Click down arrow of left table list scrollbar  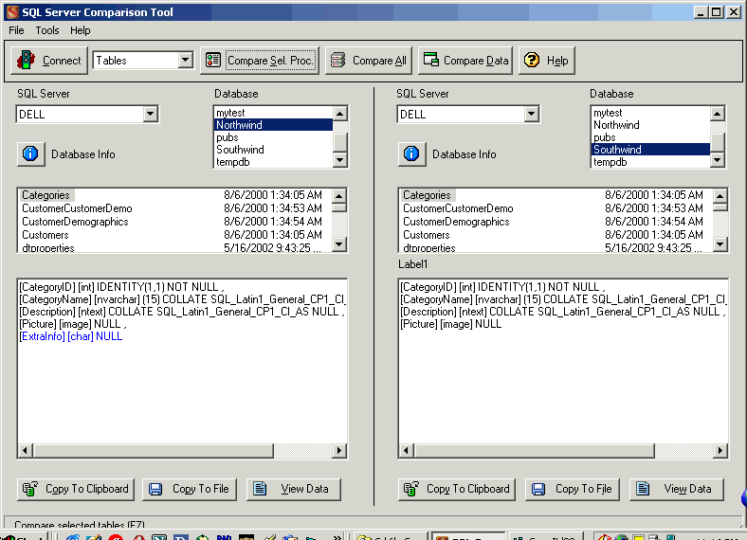click(338, 244)
